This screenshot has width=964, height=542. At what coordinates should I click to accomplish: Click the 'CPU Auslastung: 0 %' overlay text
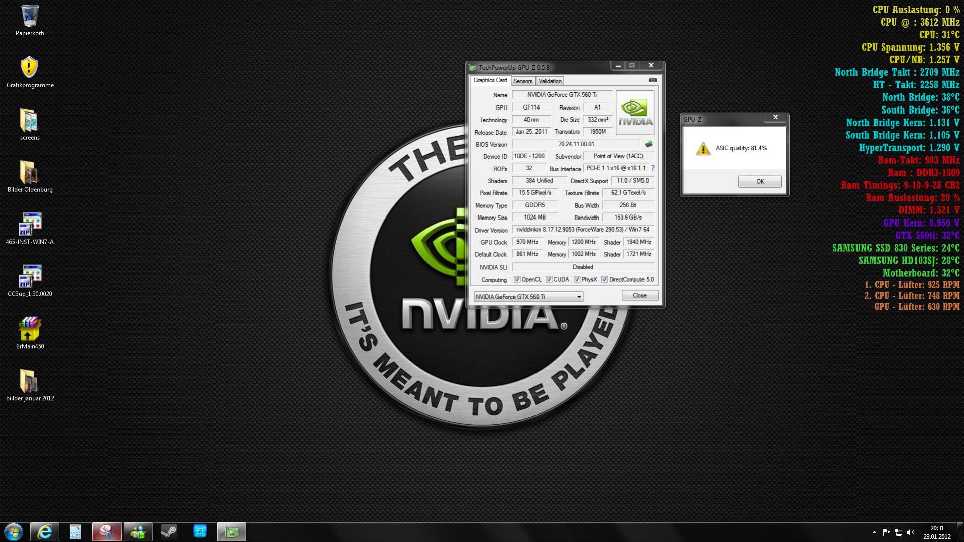(x=916, y=10)
